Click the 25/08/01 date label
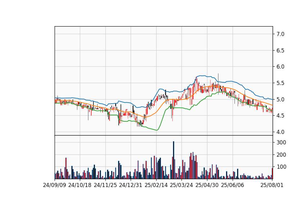Viewport: 303px width, 218px height. click(272, 185)
